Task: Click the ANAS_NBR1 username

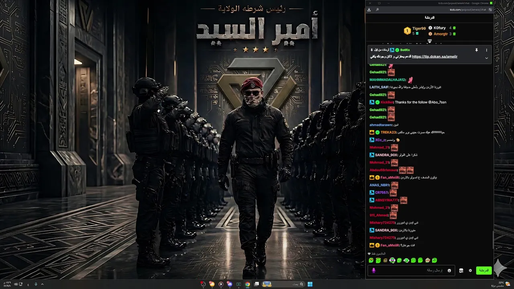Action: (x=379, y=185)
